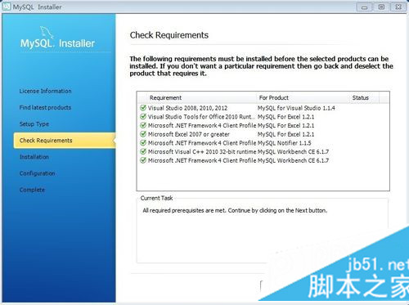Select the Microsoft Excel 2007 or greater requirement
The image size is (409, 305).
[x=189, y=134]
